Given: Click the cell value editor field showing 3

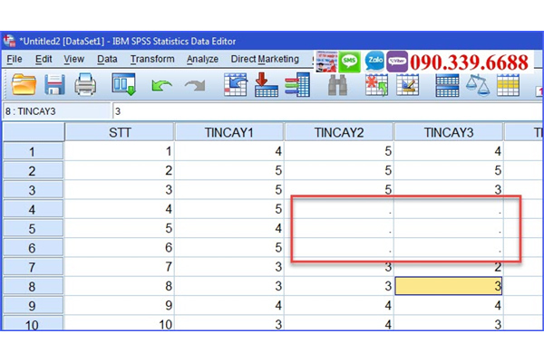Looking at the screenshot, I should click(327, 111).
